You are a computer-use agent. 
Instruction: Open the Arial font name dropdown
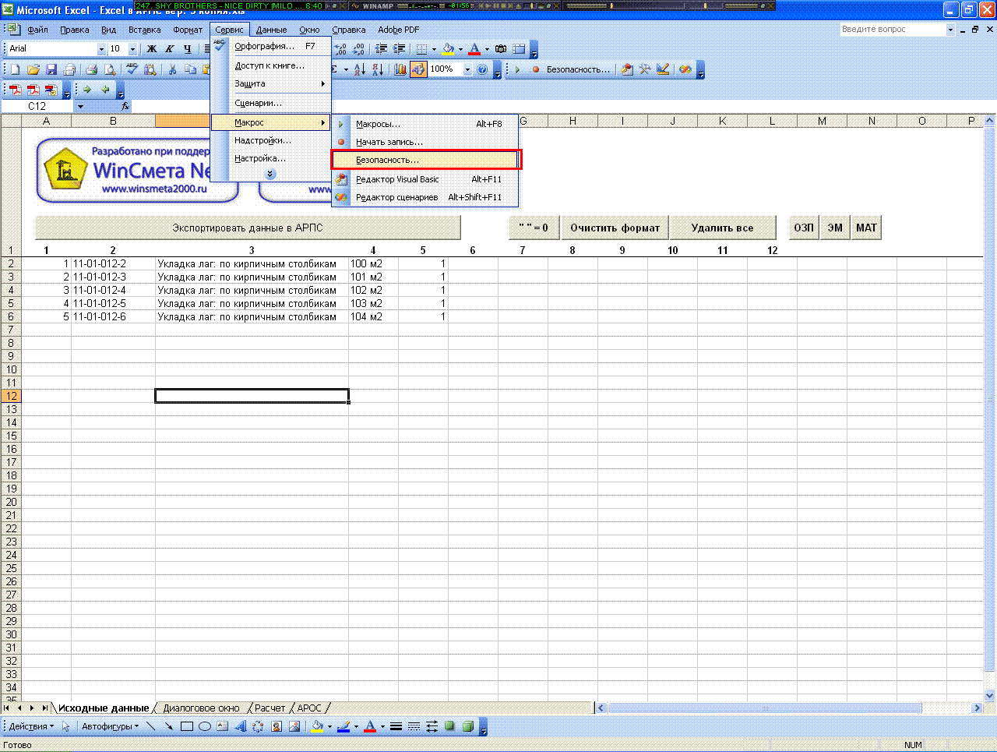pyautogui.click(x=101, y=48)
